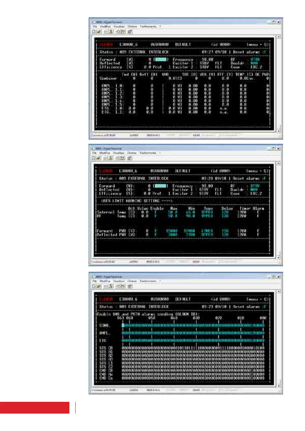
Task: Click scroll-down arrow in the 09:27 window
Action: point(279,131)
